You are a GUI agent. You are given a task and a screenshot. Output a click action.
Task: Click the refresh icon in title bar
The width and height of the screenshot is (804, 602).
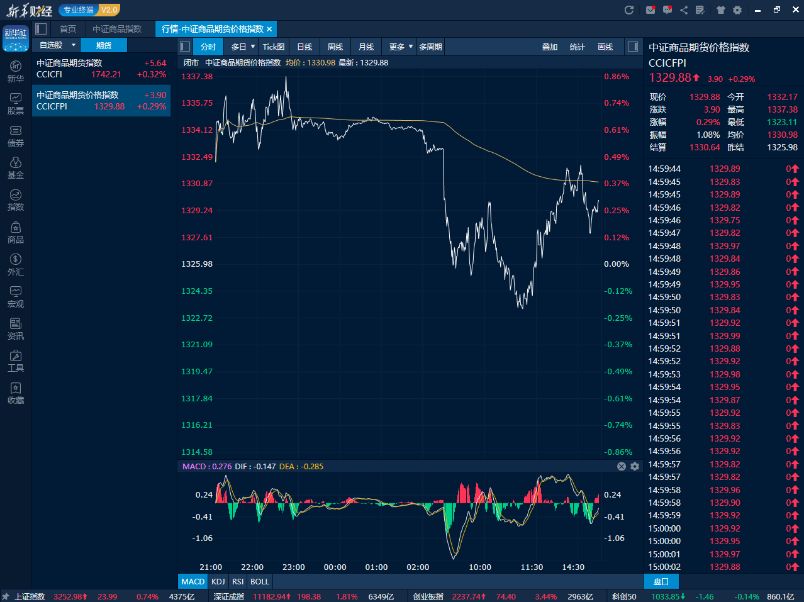pyautogui.click(x=628, y=10)
